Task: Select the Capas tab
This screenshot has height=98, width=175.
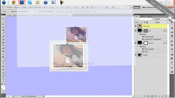Action: tap(137, 16)
